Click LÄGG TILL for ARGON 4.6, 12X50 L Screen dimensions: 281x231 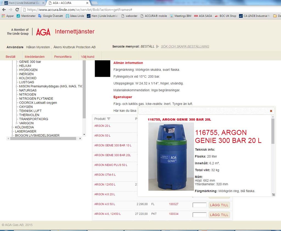click(219, 215)
